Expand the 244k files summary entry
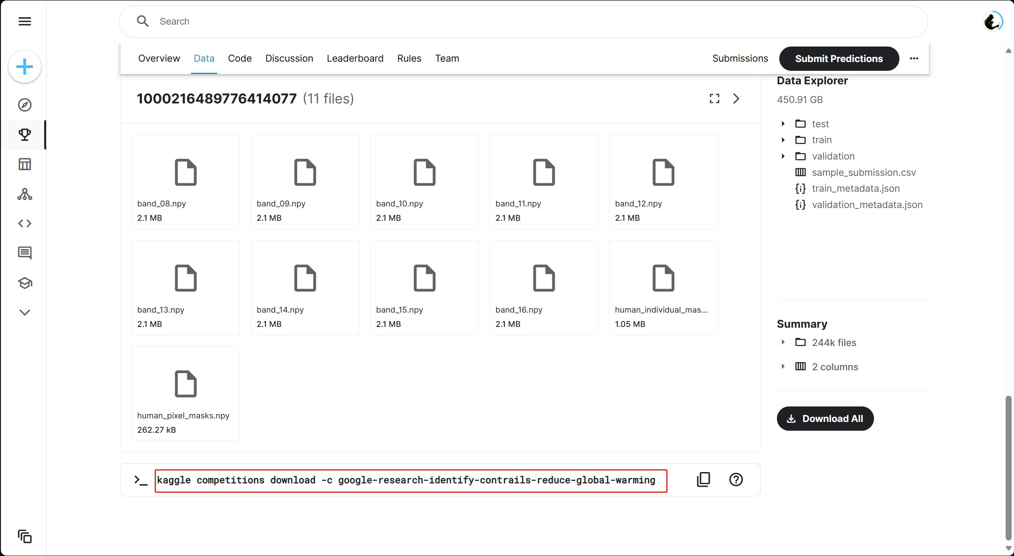This screenshot has width=1014, height=556. click(x=783, y=342)
